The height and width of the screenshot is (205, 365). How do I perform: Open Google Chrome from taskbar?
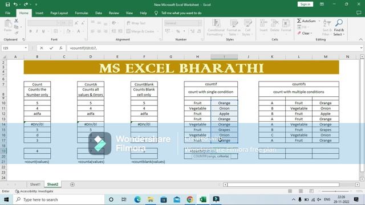pos(190,200)
